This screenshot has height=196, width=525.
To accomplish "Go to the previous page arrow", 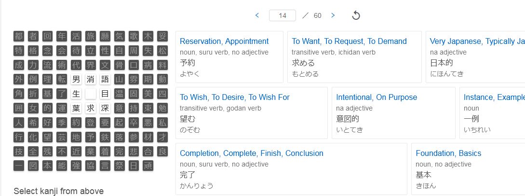I will [x=257, y=15].
